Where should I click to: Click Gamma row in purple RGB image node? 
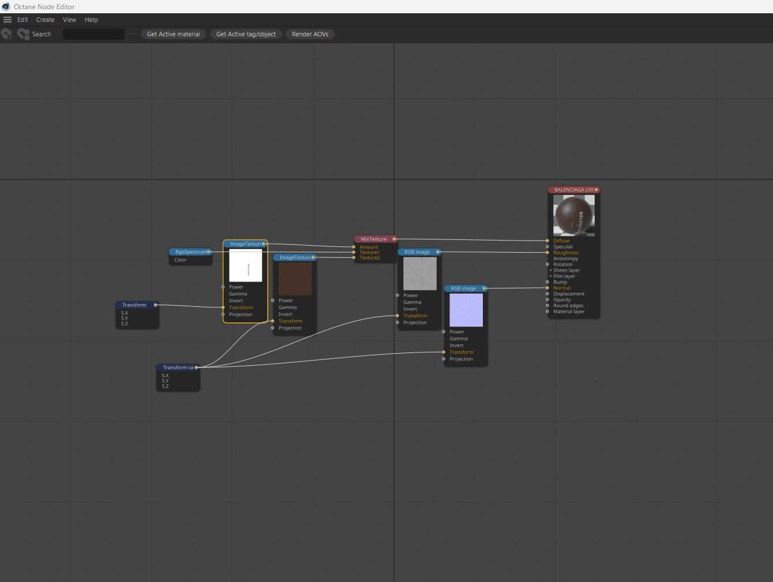(x=459, y=339)
